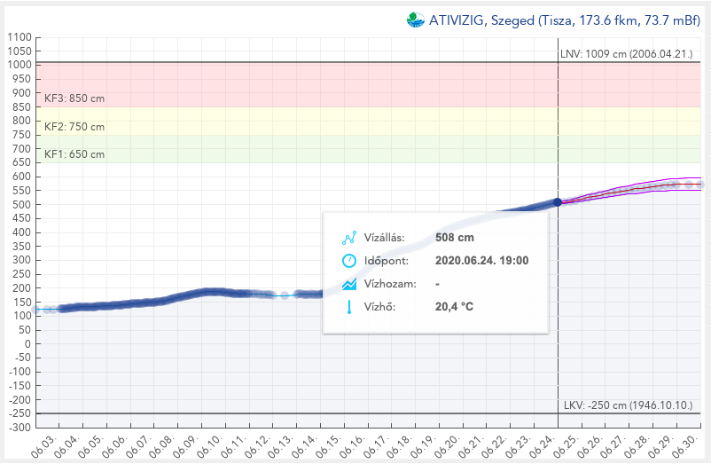Click the Vízhozam flow chart icon
This screenshot has height=464, width=711.
[x=349, y=284]
